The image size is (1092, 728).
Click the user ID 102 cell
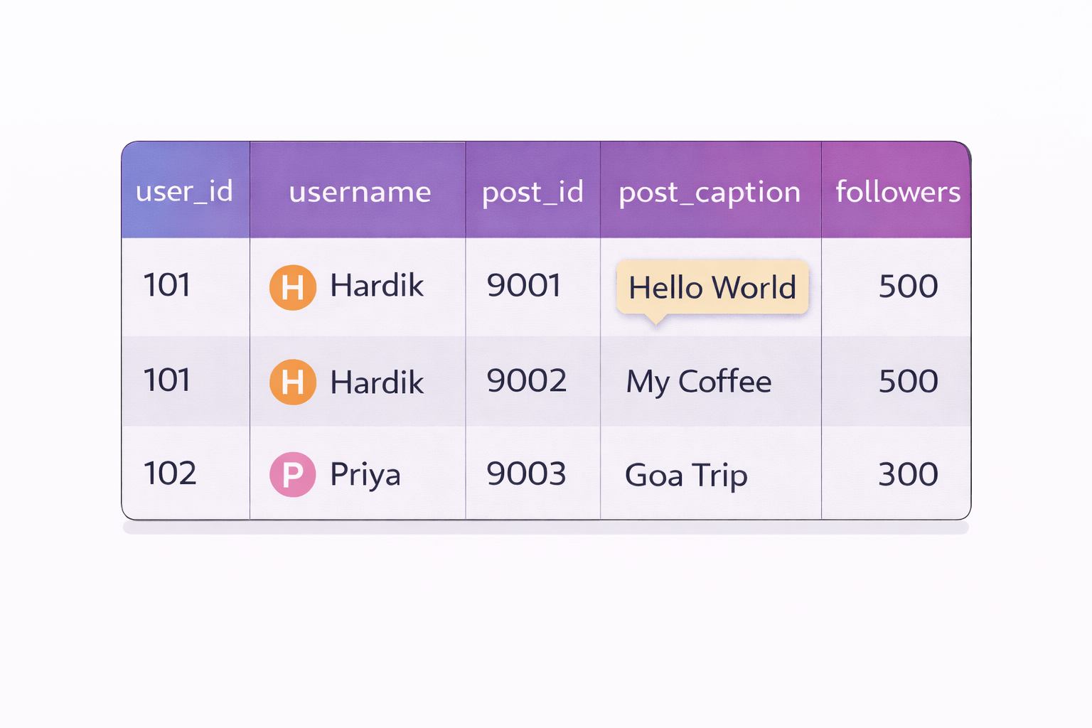pos(170,473)
